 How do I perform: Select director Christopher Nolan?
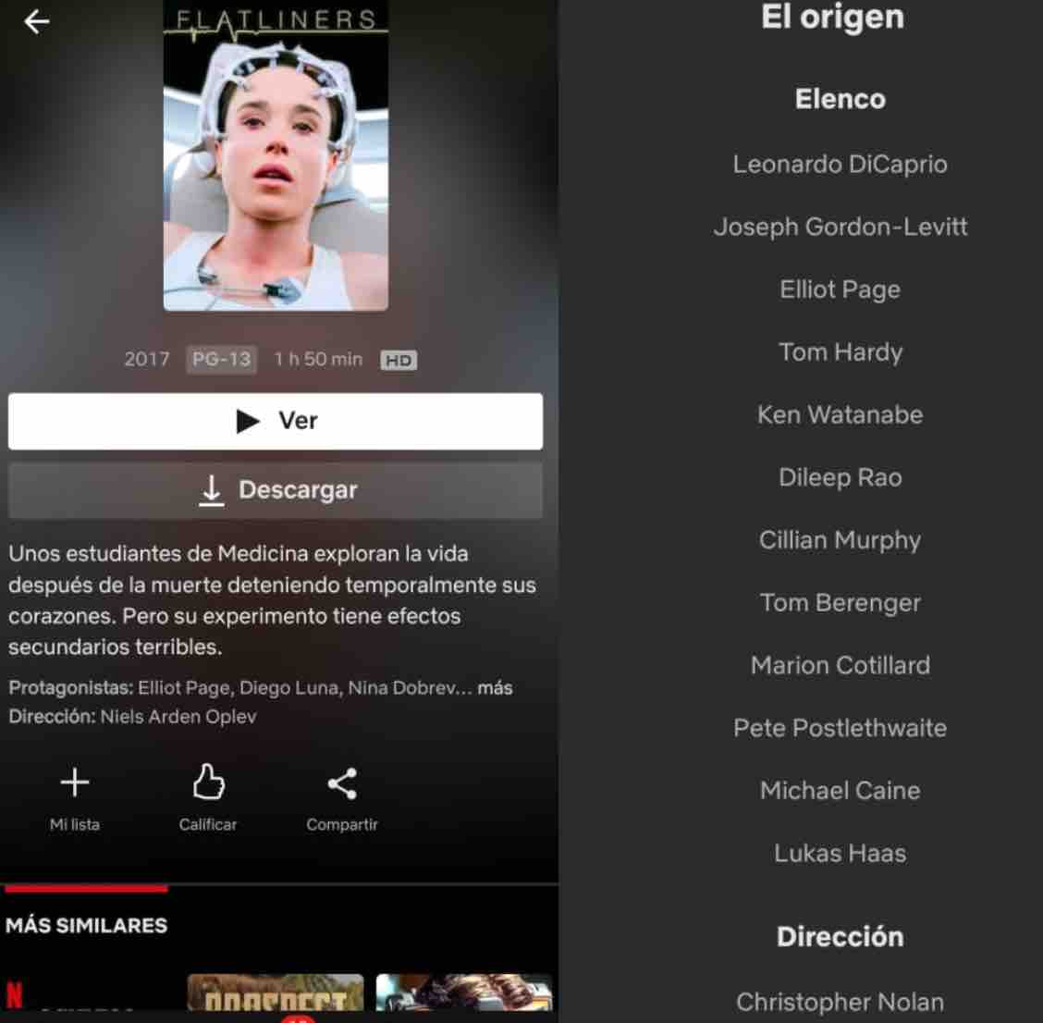click(x=840, y=1002)
